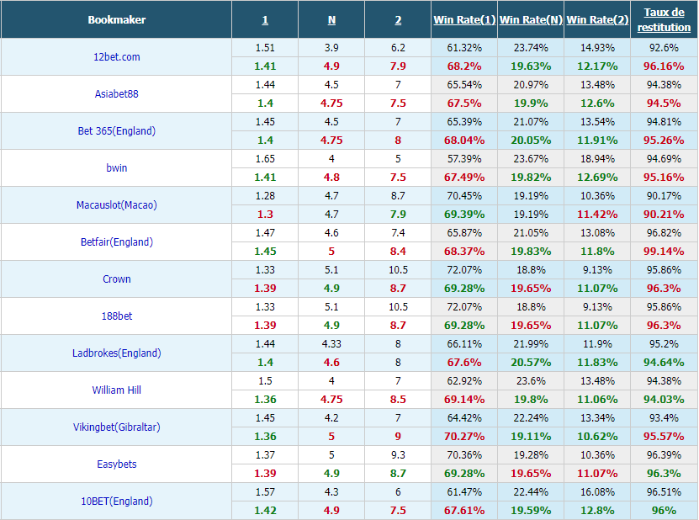Image resolution: width=699 pixels, height=520 pixels.
Task: Select Ladbrokes win rate 66.11%
Action: click(464, 344)
